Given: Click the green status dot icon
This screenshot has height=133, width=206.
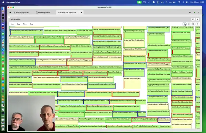Looking at the screenshot, I should click(194, 12).
